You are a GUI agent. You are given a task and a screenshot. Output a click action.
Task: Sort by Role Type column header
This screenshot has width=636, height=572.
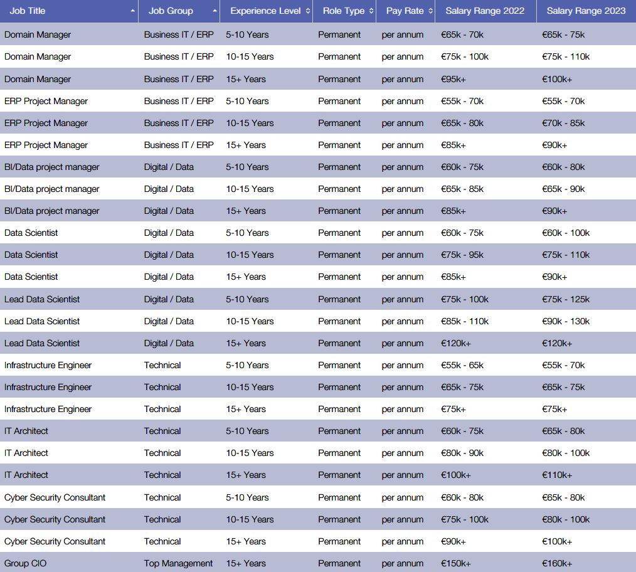[x=344, y=11]
